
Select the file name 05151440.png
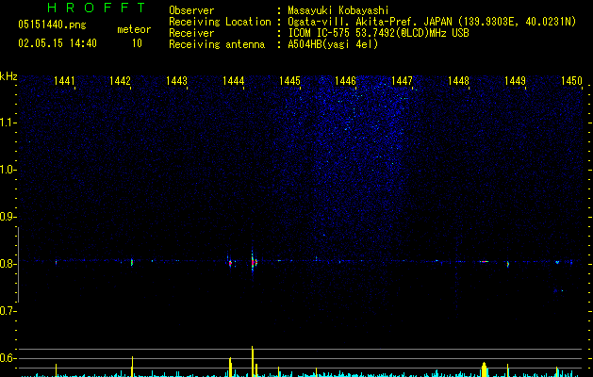click(52, 25)
